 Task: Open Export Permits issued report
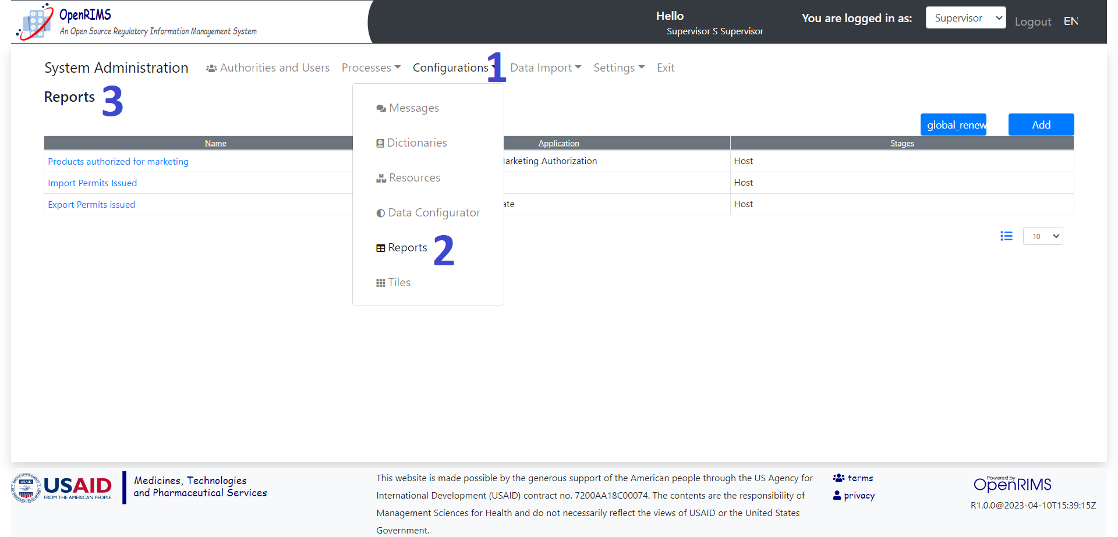coord(91,205)
